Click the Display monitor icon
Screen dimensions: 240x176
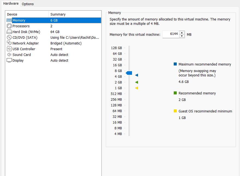(x=9, y=60)
